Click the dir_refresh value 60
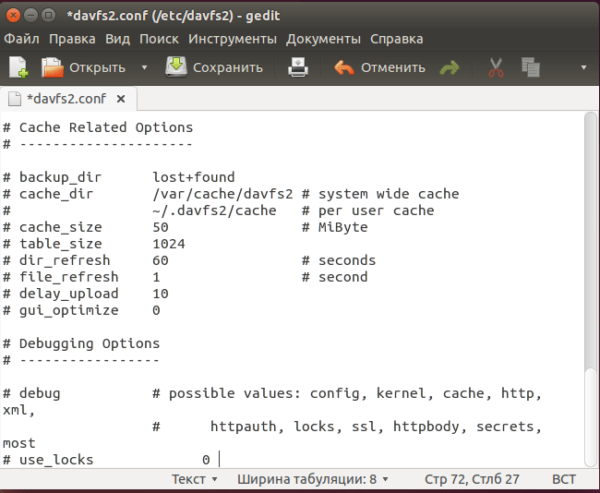The height and width of the screenshot is (493, 600). coord(161,260)
